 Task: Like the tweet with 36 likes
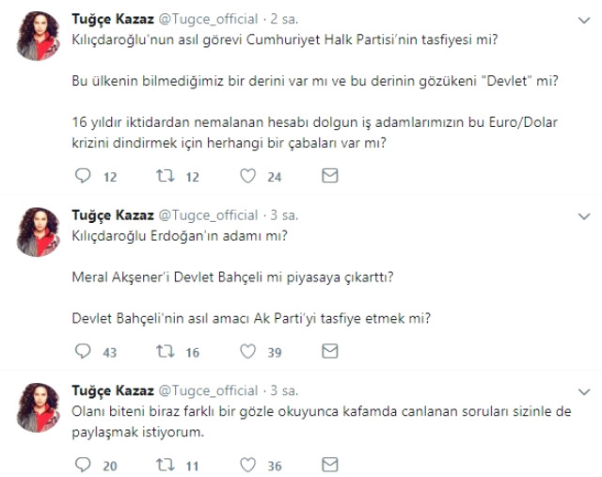tap(249, 465)
